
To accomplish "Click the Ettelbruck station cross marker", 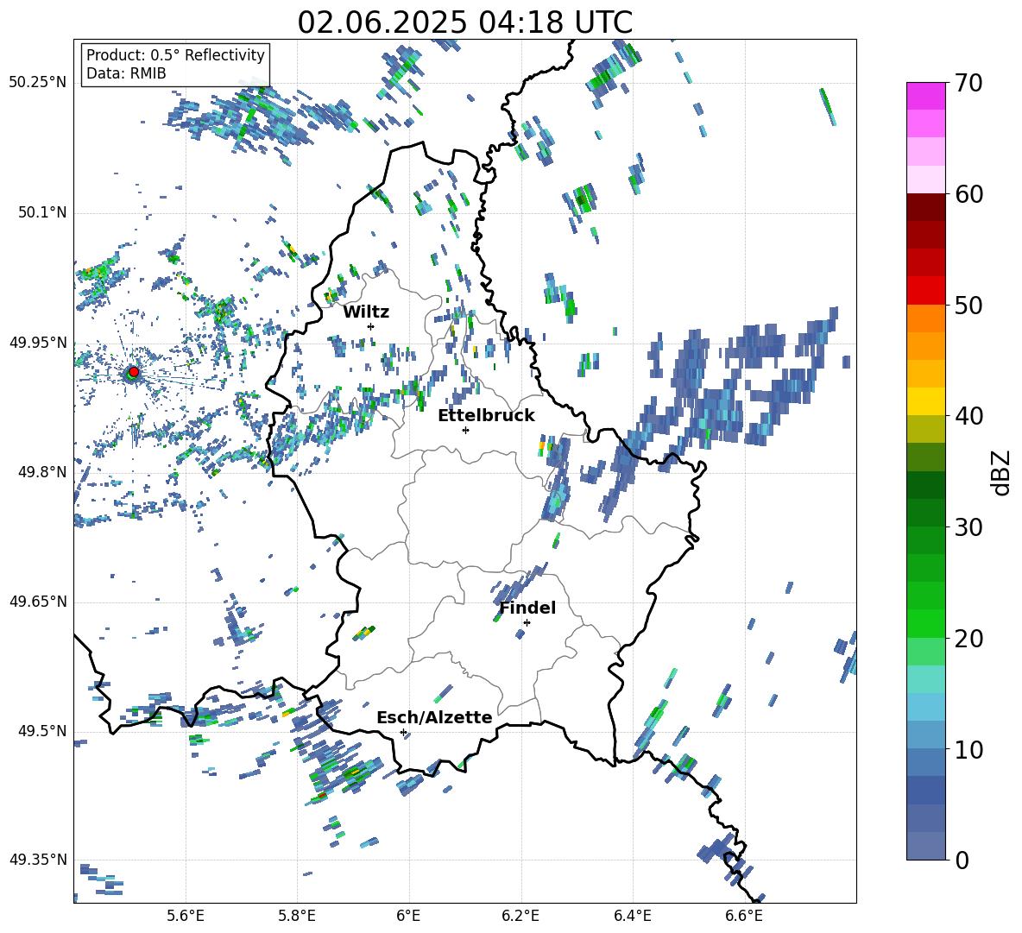I will click(x=465, y=430).
